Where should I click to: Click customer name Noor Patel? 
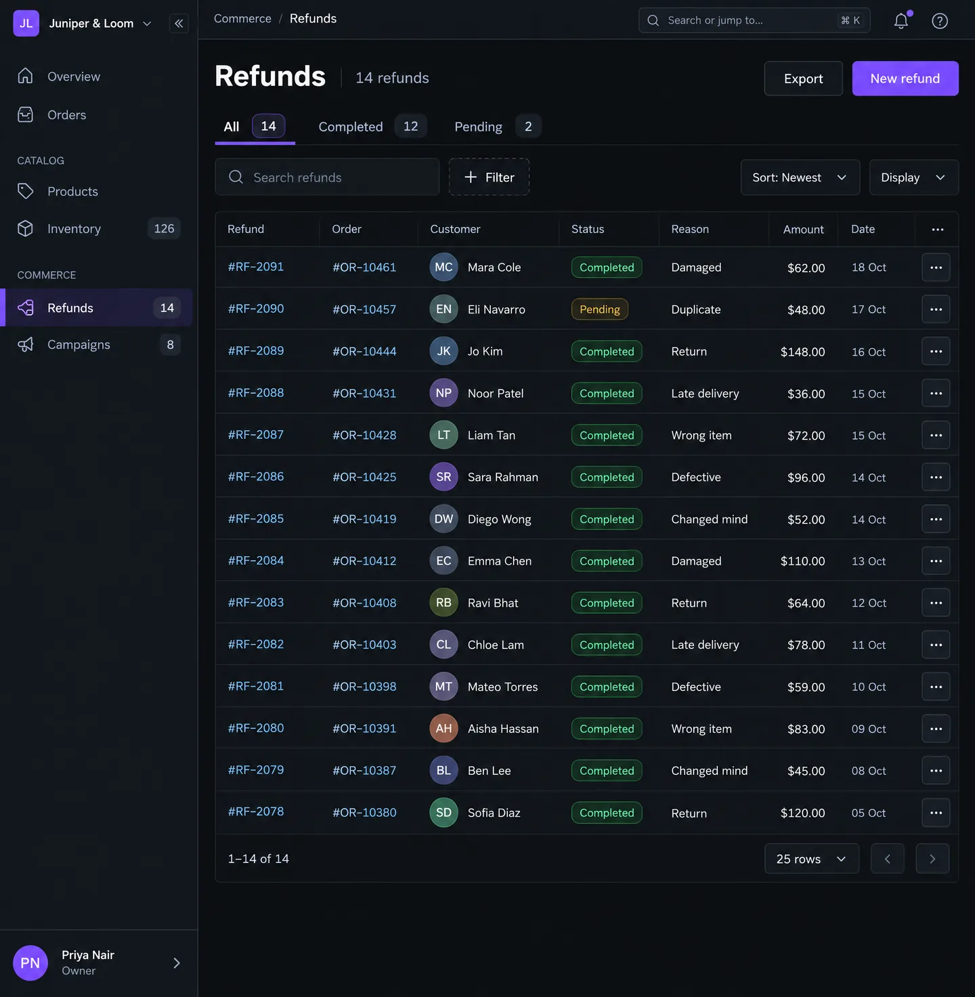496,394
